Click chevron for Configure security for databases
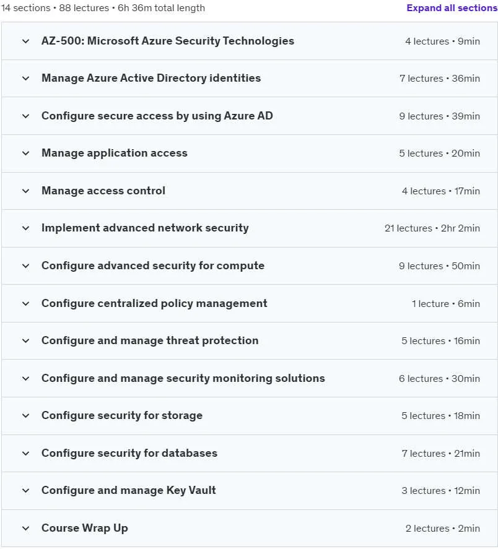498x549 pixels. pos(25,454)
